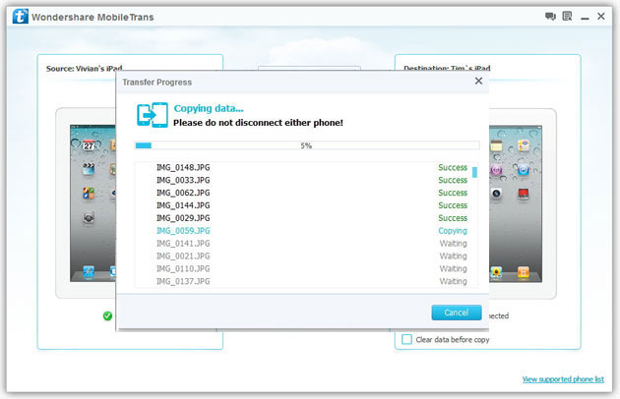Select IMG_0062.JPG in the transfer list
620x399 pixels.
tap(306, 193)
